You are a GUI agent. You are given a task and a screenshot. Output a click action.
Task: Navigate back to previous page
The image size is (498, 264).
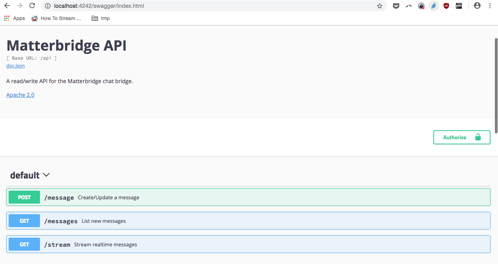coord(7,6)
